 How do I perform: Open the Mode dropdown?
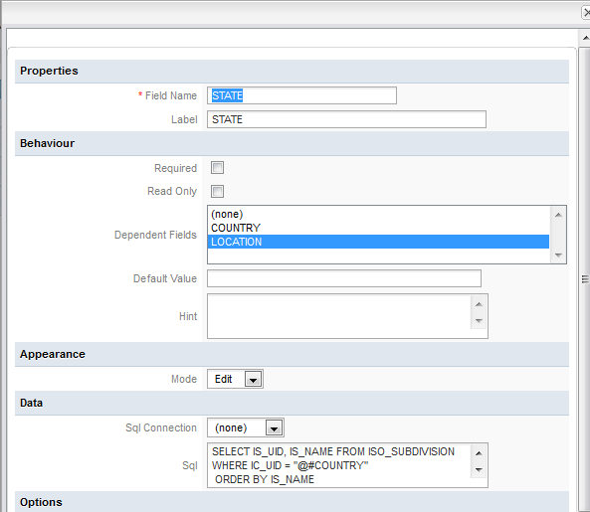click(x=253, y=380)
